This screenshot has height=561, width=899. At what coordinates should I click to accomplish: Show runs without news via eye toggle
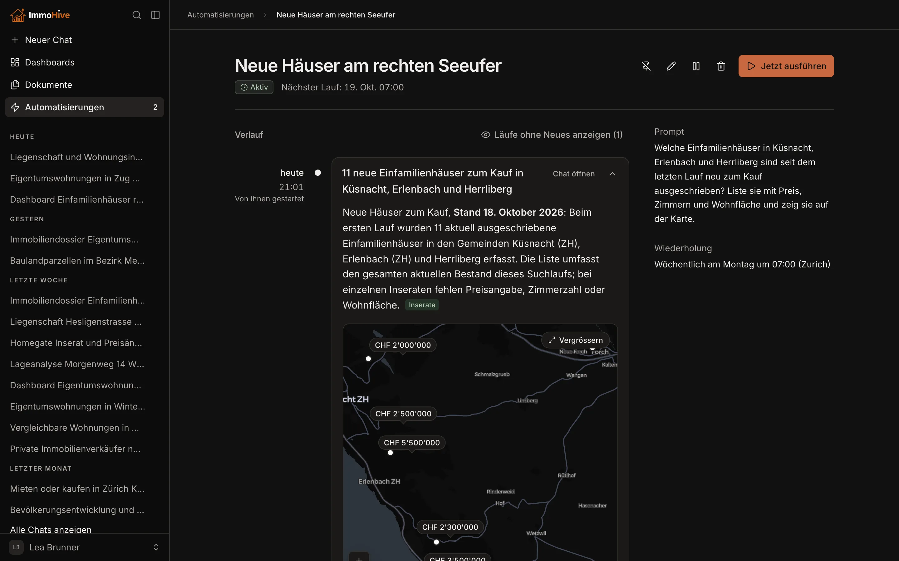click(x=552, y=135)
